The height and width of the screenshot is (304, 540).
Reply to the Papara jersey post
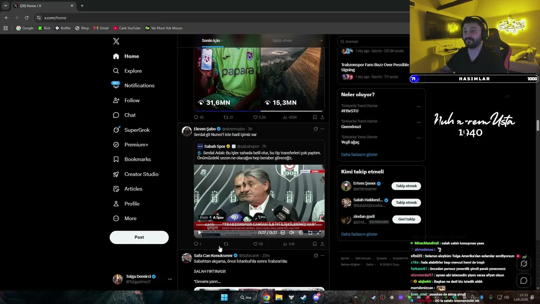point(198,117)
